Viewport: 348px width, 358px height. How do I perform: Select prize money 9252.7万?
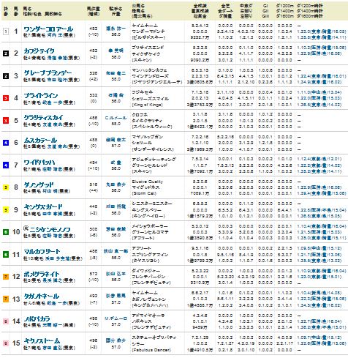[x=200, y=37]
